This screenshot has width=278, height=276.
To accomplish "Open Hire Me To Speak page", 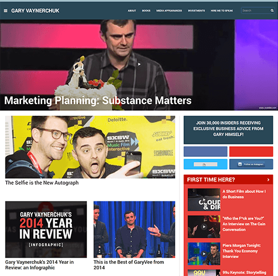I will (222, 11).
